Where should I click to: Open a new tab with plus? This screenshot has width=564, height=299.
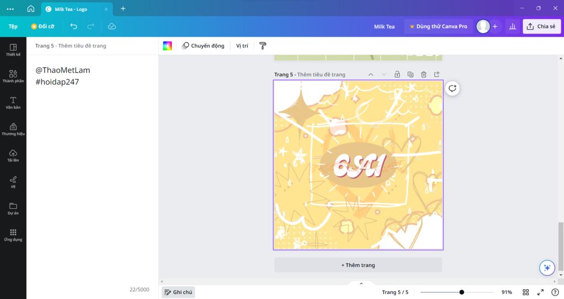pyautogui.click(x=123, y=8)
